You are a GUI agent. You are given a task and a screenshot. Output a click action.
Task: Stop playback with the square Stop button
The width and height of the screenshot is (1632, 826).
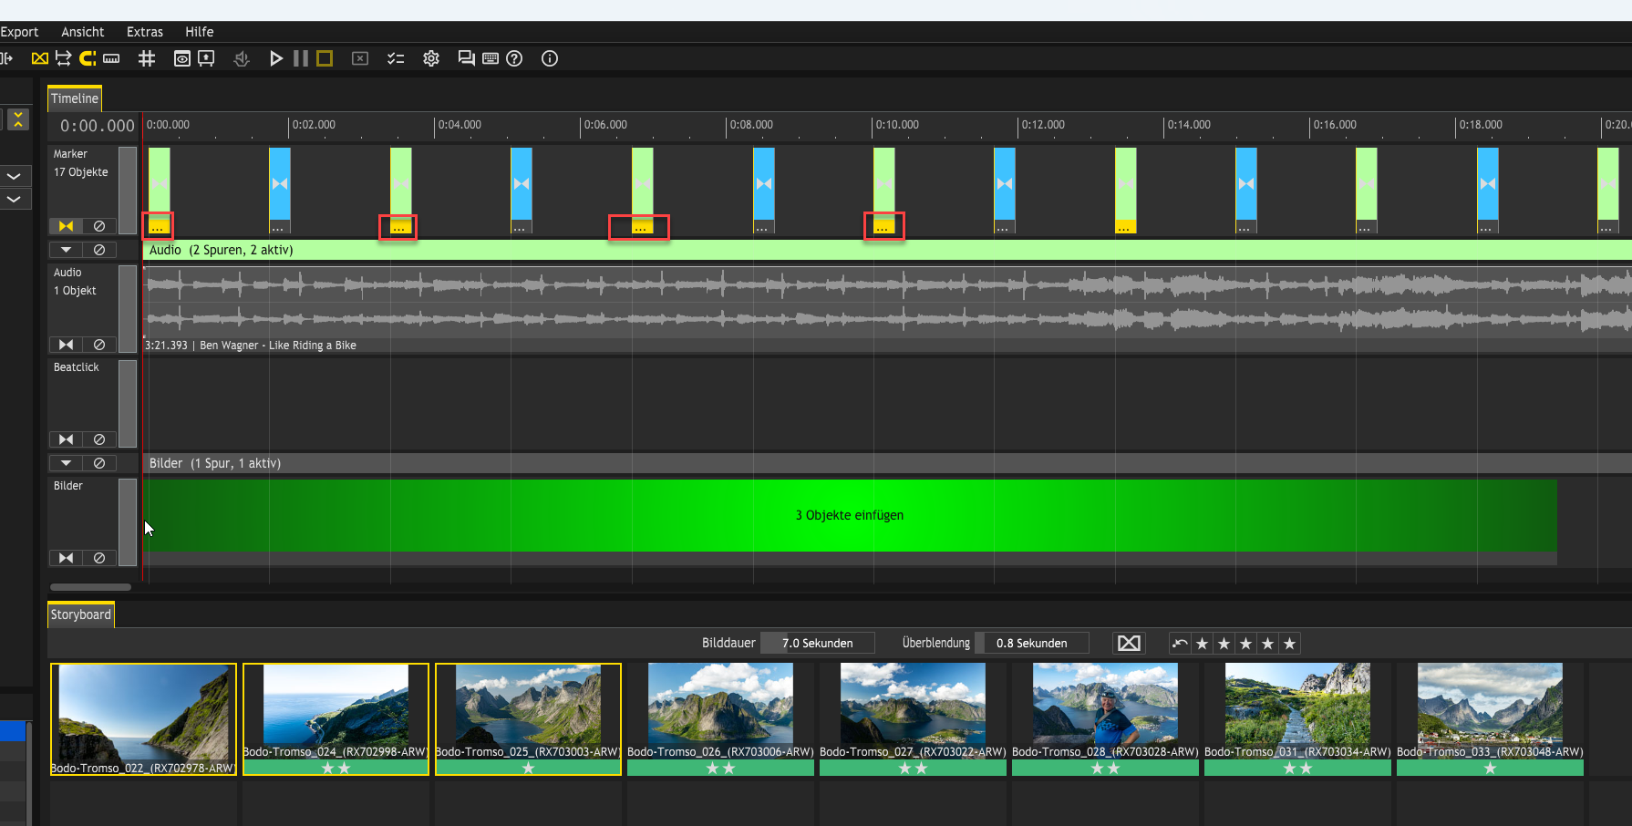click(x=325, y=58)
